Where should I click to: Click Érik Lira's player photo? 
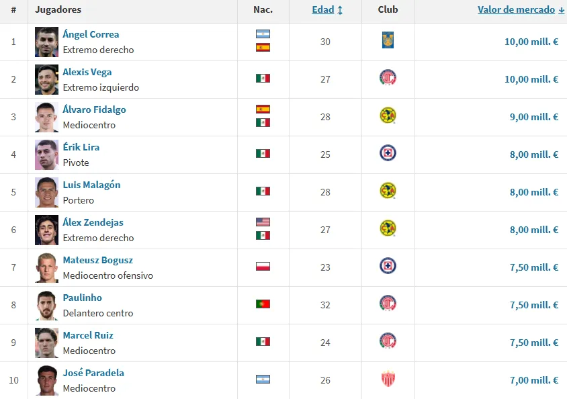[x=47, y=154]
